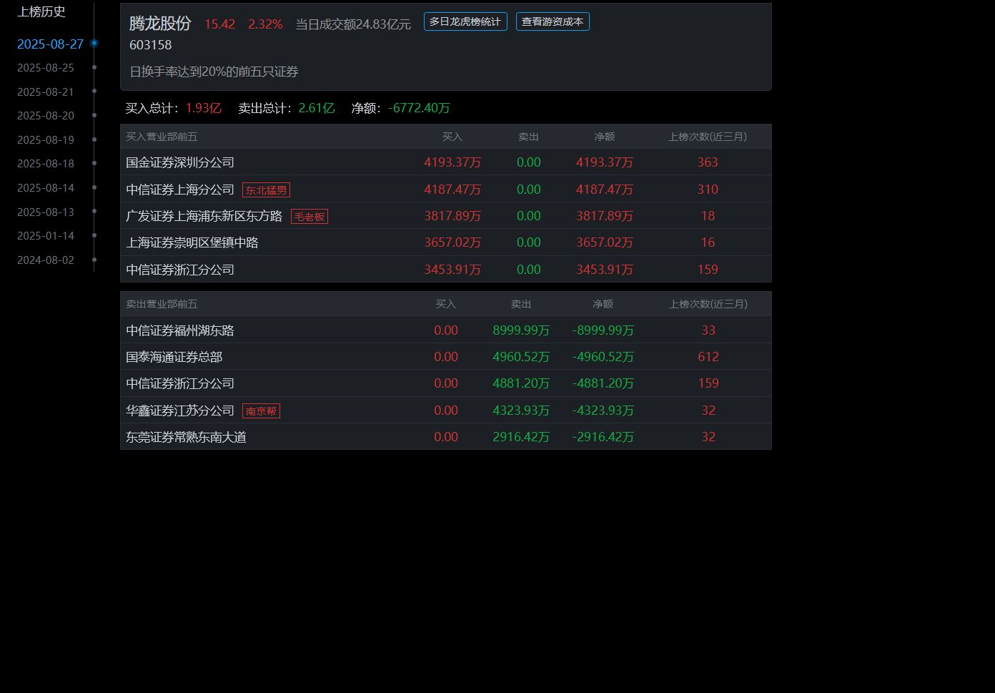Click the 卖出总计 value 2.61亿

317,108
